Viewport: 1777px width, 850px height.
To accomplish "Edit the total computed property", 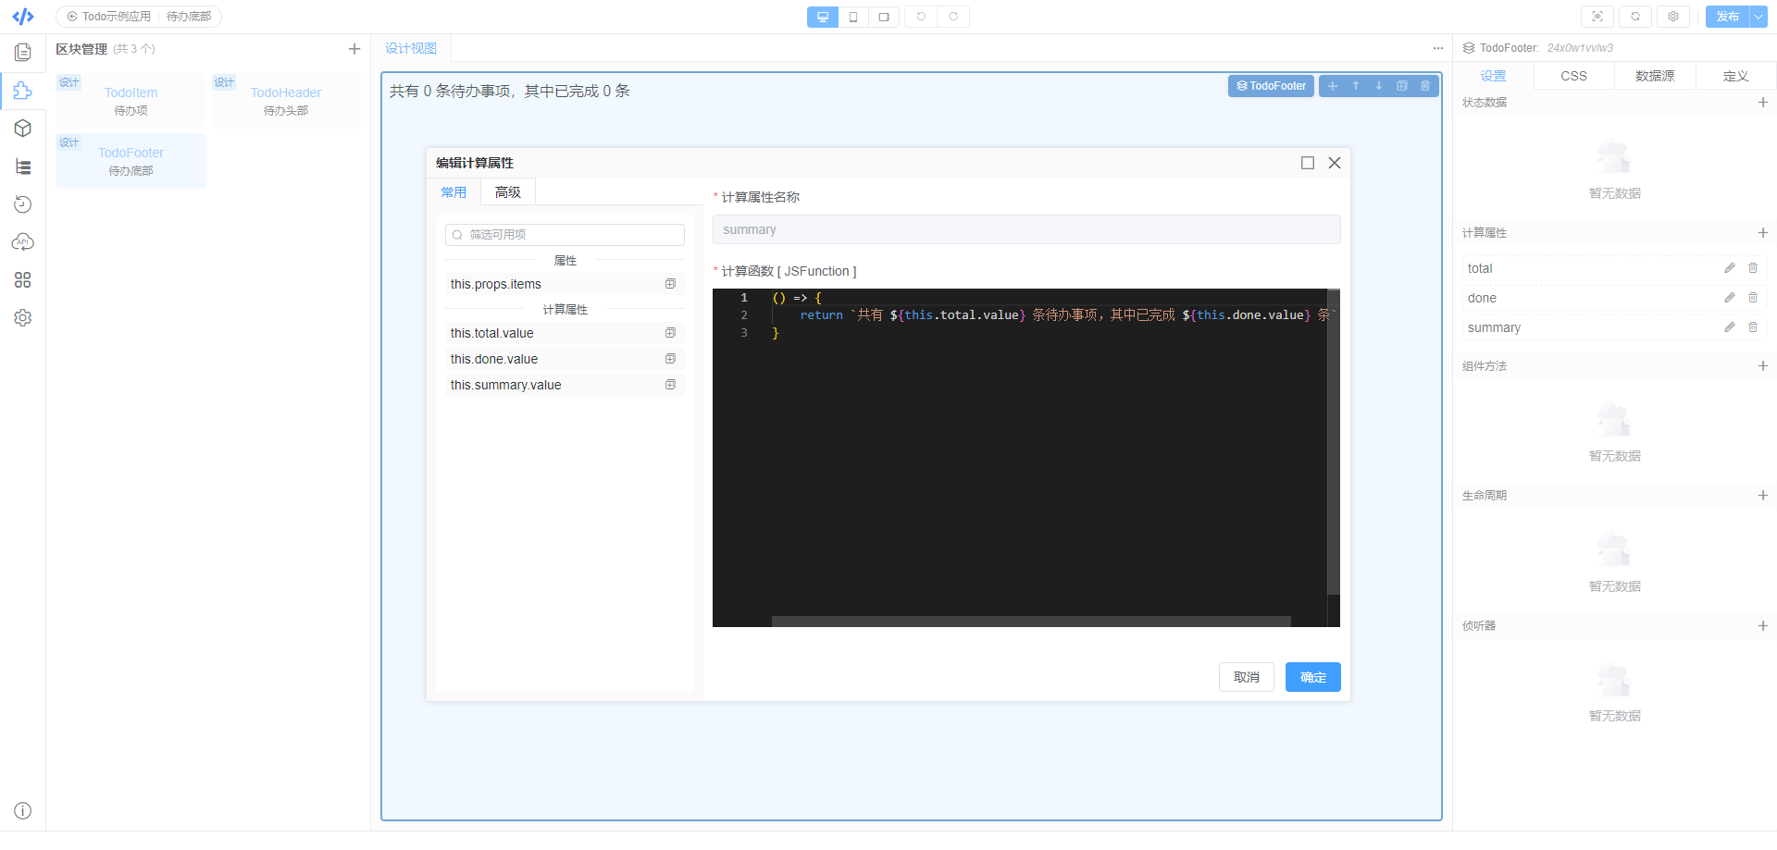I will pos(1730,268).
